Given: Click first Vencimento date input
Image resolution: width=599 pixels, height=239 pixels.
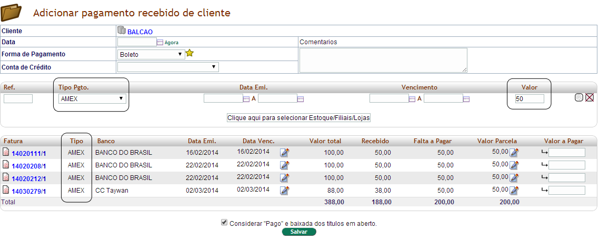Looking at the screenshot, I should 390,98.
